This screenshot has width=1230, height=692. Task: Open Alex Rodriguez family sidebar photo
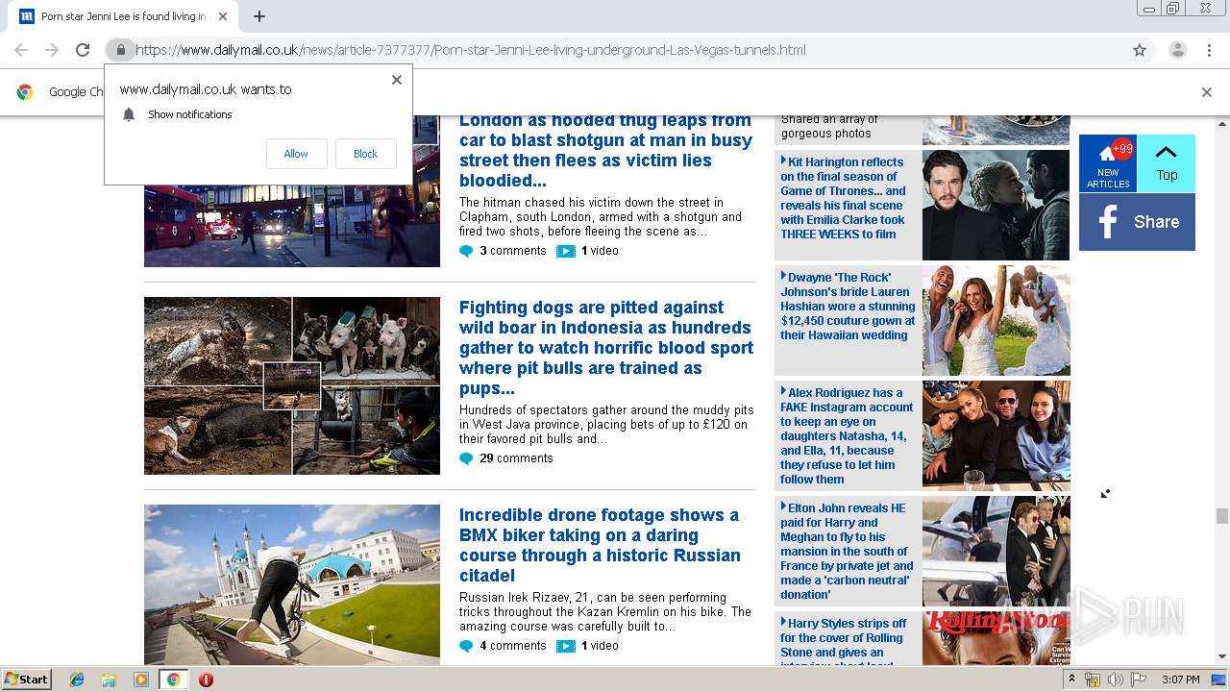click(996, 435)
